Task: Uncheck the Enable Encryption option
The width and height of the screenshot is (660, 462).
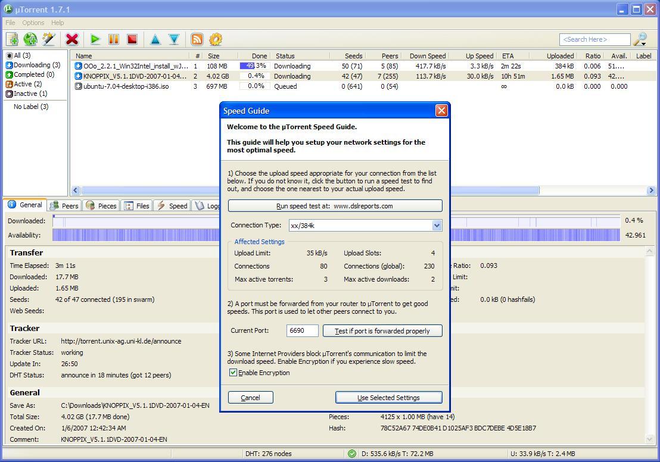Action: 232,373
